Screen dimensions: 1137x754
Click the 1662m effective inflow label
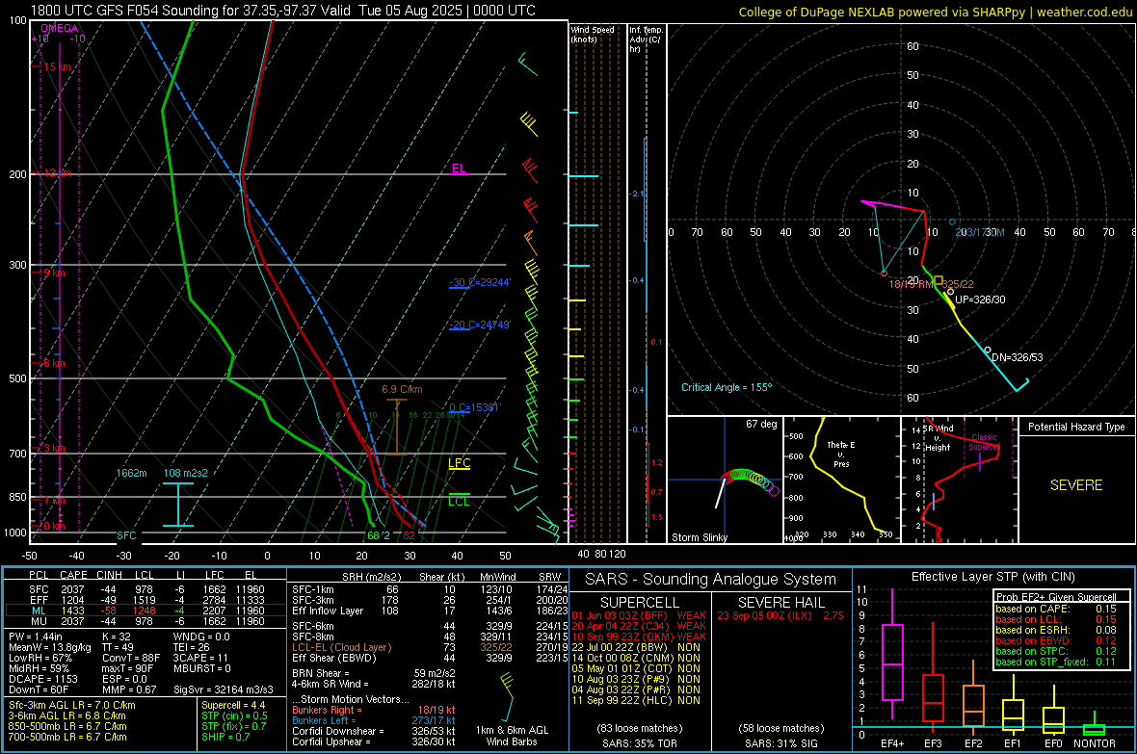pos(131,473)
